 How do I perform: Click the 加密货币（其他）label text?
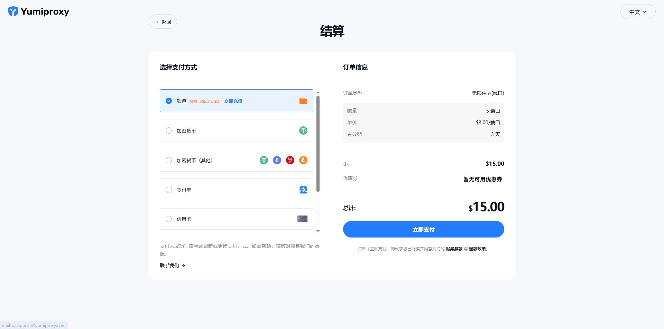(194, 161)
